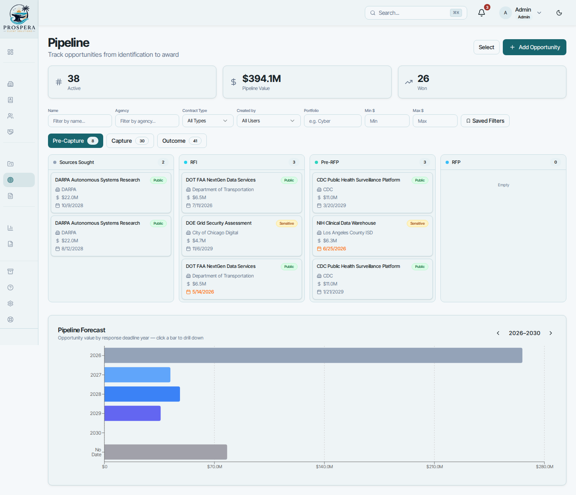Image resolution: width=576 pixels, height=495 pixels.
Task: Go to previous forecast year range
Action: coord(498,333)
